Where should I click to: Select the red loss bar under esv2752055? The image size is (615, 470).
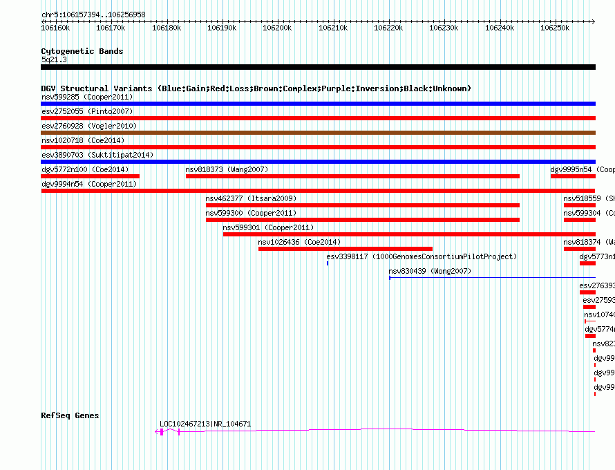click(318, 118)
